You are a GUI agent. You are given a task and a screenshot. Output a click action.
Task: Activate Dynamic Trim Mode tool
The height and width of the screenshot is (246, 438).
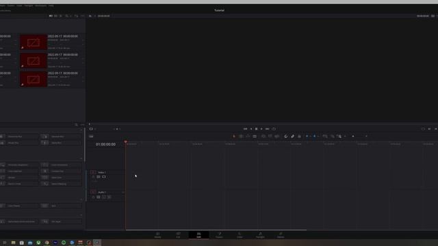248,137
